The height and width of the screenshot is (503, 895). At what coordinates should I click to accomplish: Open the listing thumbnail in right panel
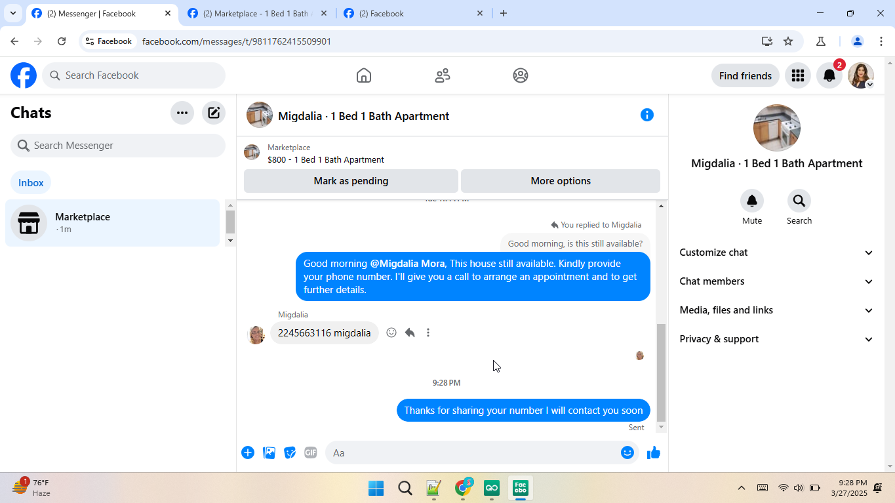(x=777, y=128)
